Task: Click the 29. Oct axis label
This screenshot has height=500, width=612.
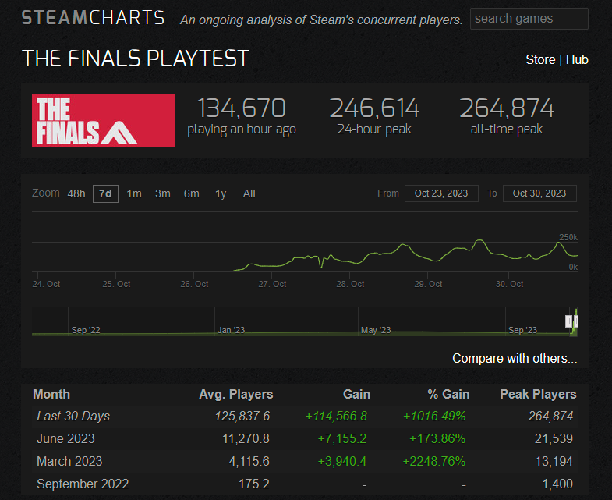Action: click(428, 284)
